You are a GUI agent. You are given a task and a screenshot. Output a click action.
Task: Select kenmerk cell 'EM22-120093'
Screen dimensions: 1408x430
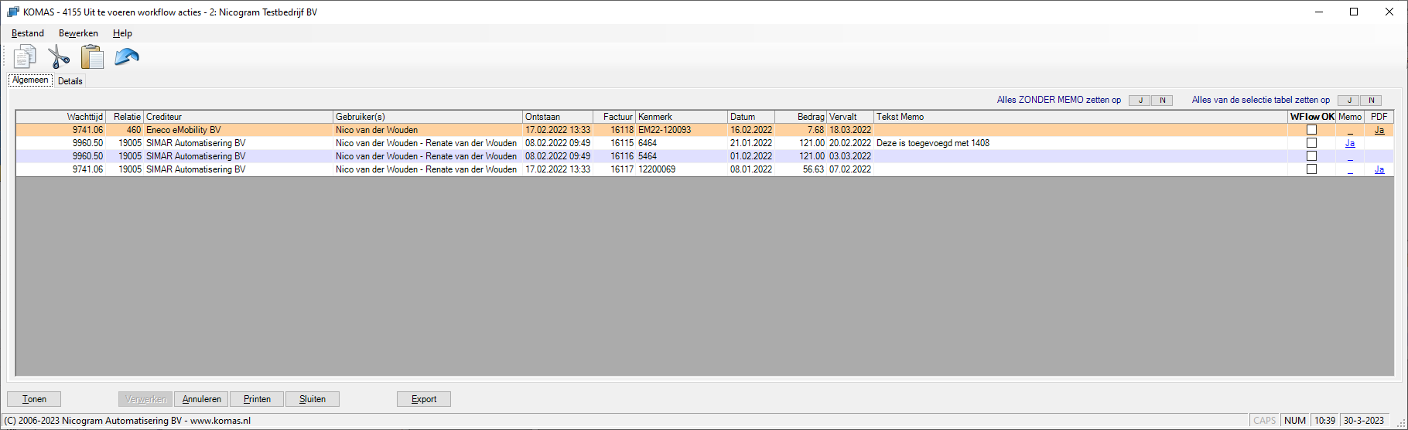point(682,130)
